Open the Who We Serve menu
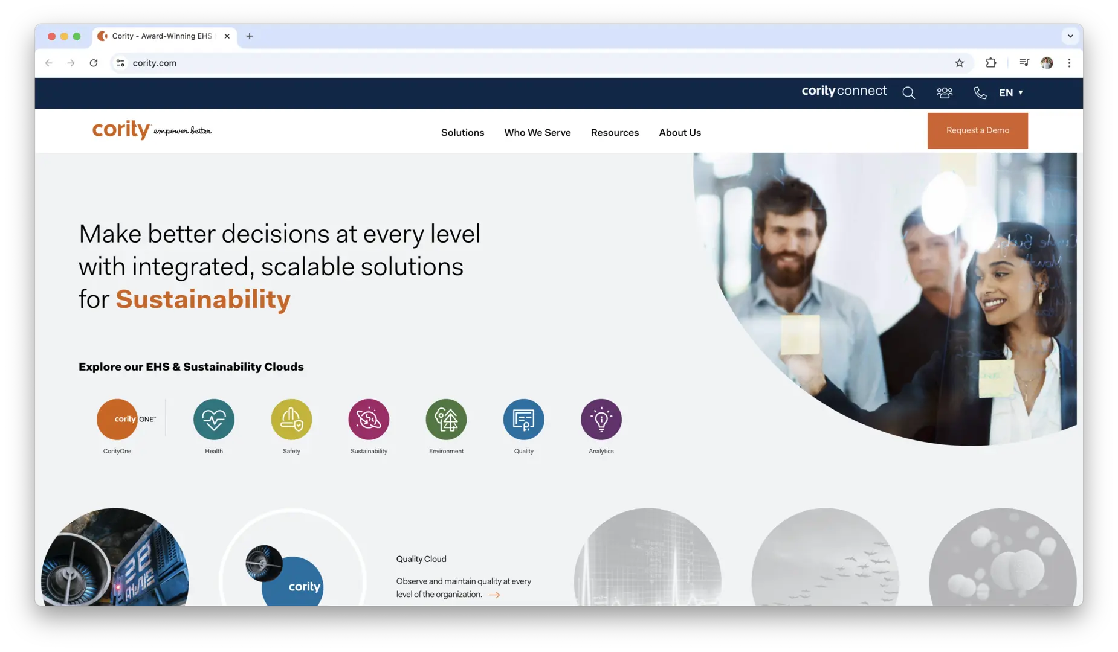This screenshot has width=1118, height=652. 537,132
